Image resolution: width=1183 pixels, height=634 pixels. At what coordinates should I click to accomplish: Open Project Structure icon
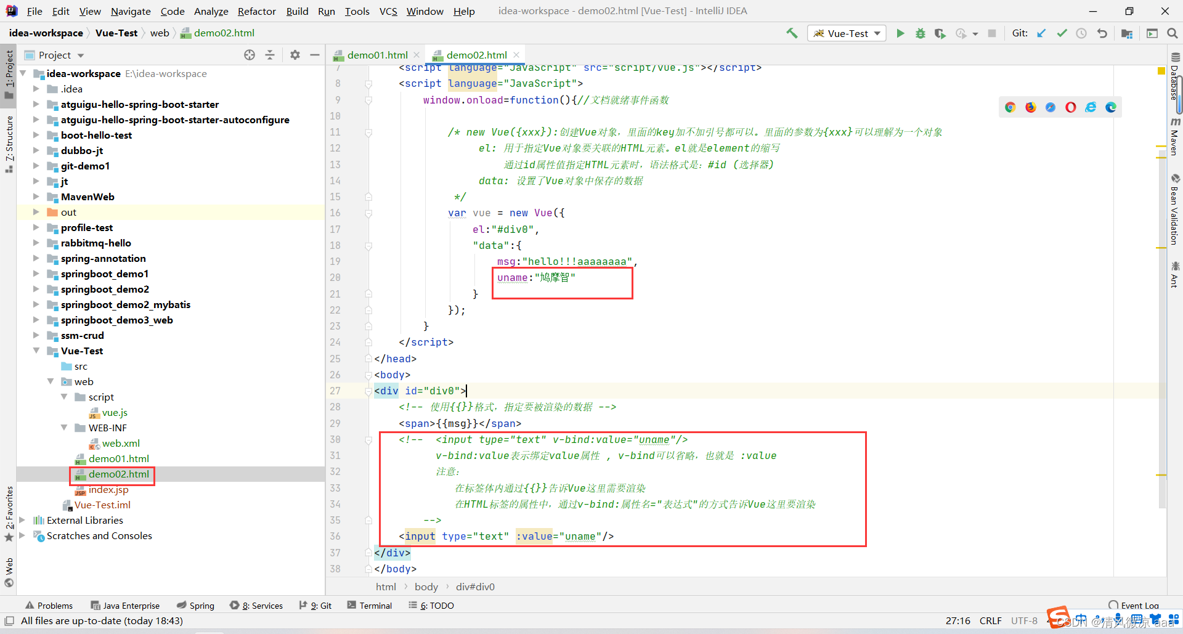coord(1127,33)
